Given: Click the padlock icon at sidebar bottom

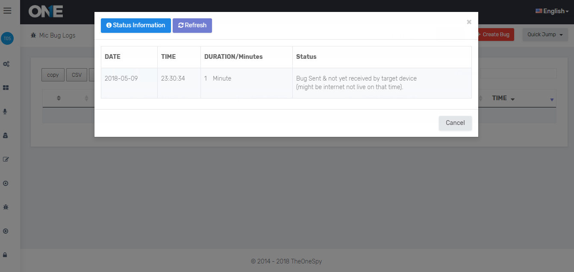Looking at the screenshot, I should pyautogui.click(x=6, y=255).
